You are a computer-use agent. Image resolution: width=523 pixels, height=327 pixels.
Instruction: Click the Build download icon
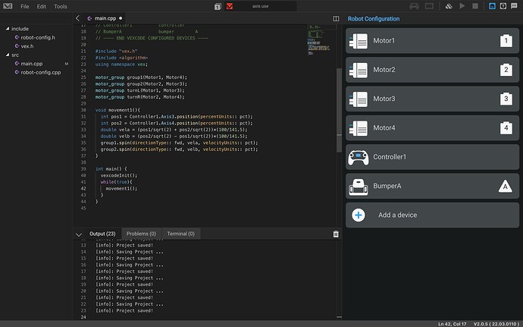click(449, 6)
